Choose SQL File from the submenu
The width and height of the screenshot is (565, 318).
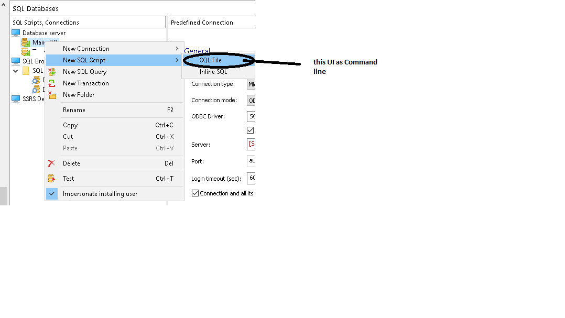[211, 60]
